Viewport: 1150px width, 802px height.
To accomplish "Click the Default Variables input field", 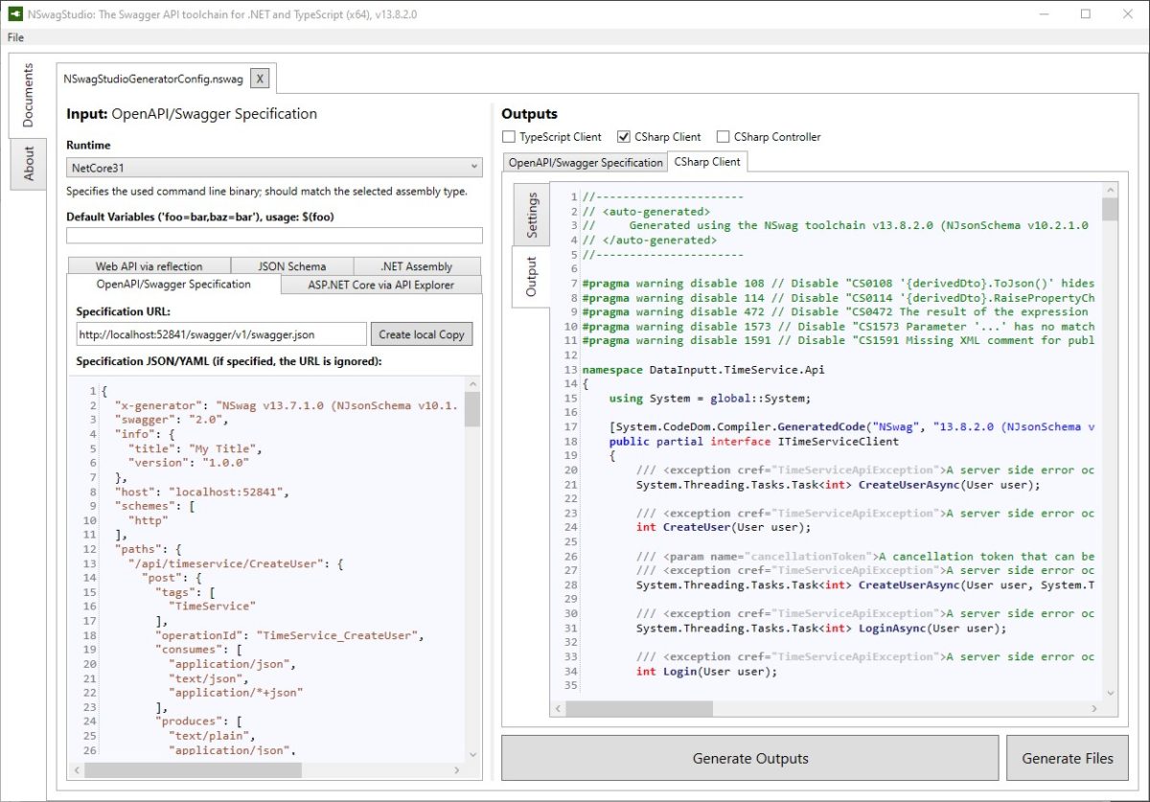I will [x=274, y=236].
